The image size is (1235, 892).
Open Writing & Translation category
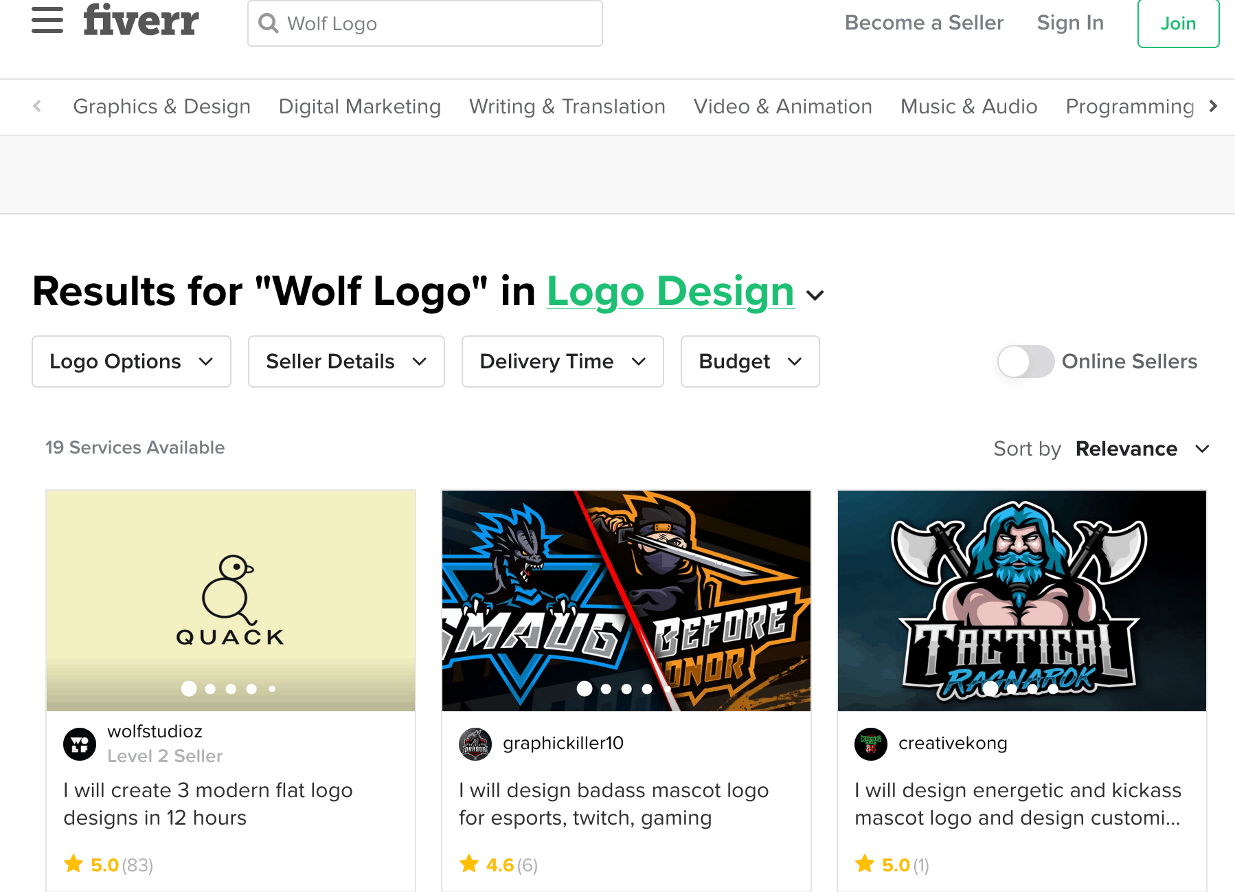567,107
